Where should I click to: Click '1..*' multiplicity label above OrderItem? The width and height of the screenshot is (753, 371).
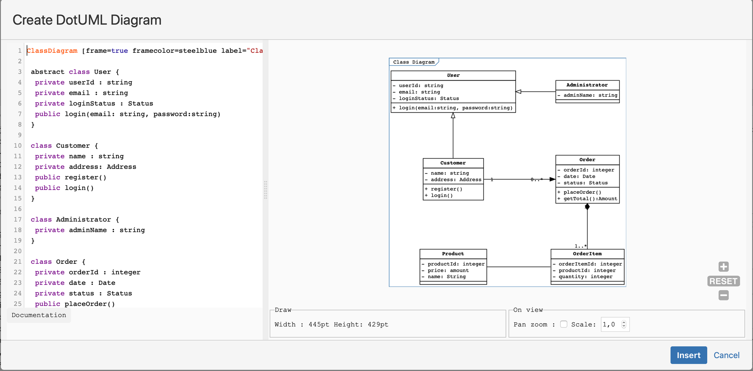click(x=580, y=246)
